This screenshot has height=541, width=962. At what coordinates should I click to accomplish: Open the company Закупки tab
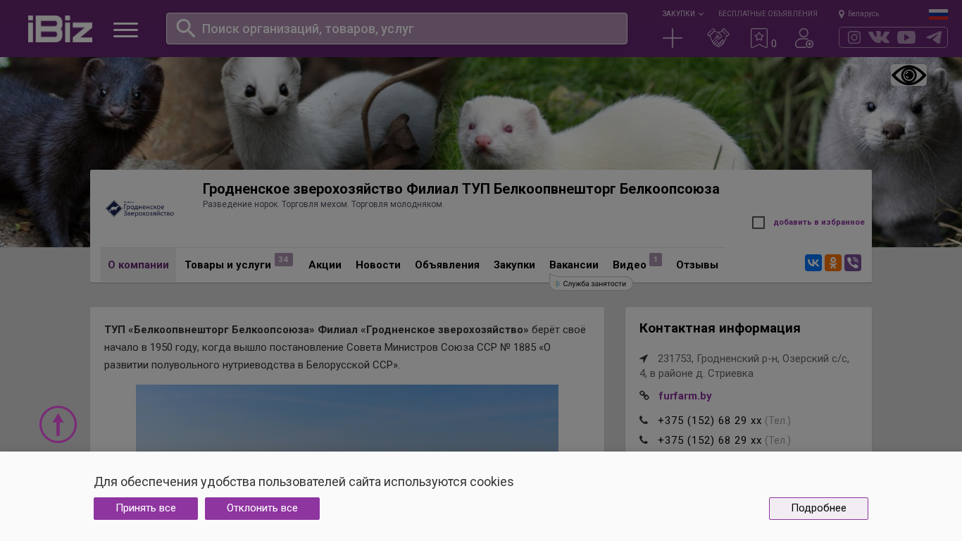(x=514, y=265)
